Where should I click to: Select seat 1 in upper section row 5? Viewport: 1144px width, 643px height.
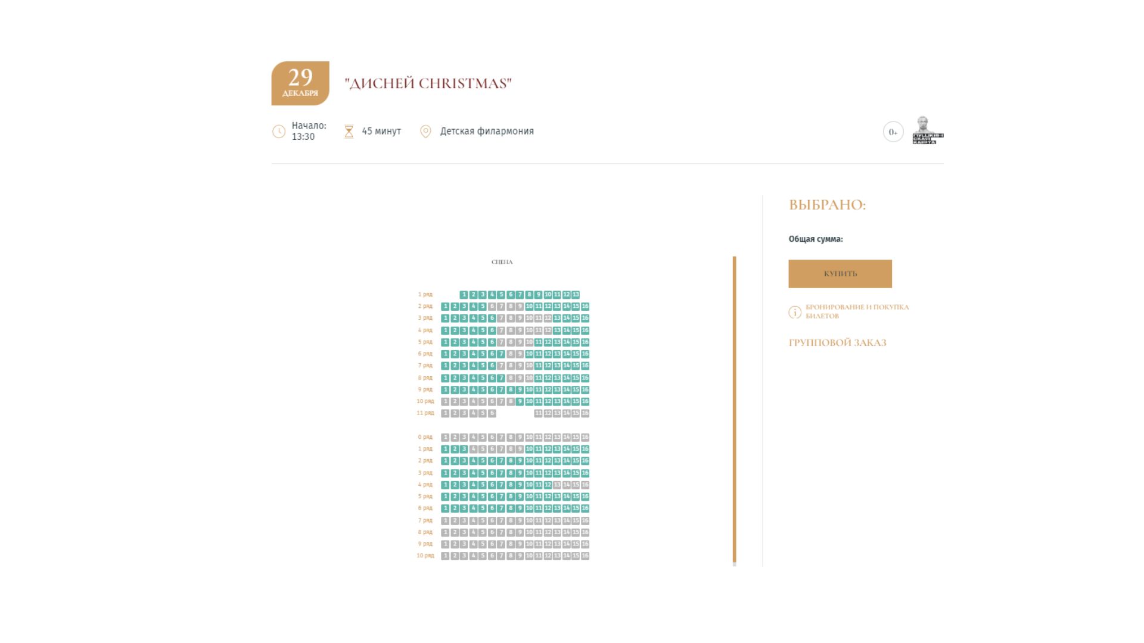click(445, 342)
